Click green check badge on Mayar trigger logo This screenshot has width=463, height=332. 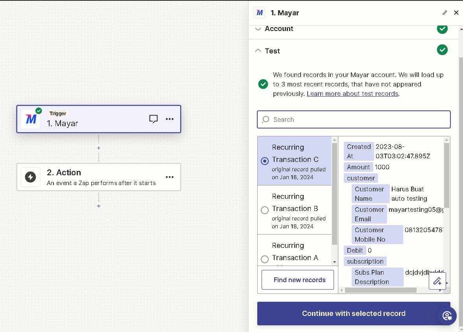click(39, 111)
